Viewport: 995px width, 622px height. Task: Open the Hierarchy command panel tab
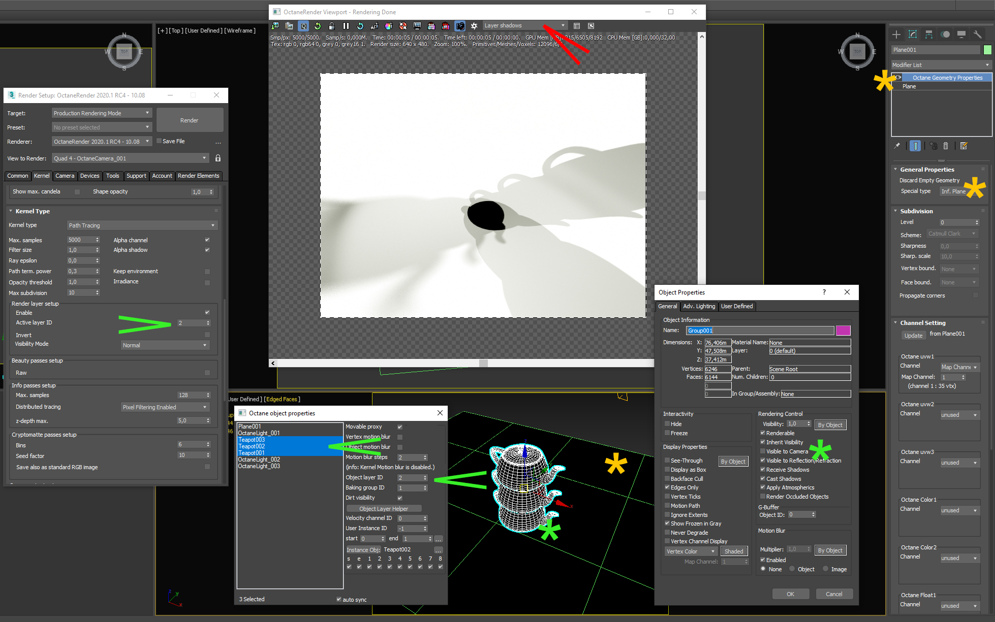(x=929, y=35)
